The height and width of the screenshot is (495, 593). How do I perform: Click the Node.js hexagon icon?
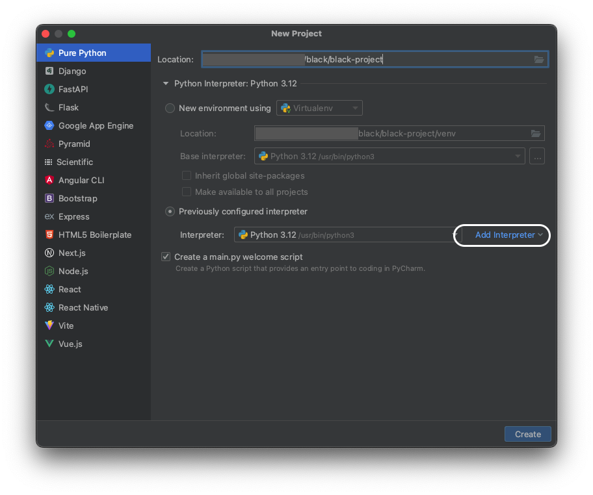(49, 271)
